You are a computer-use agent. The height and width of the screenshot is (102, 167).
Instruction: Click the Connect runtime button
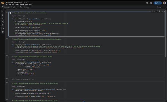(x=159, y=7)
